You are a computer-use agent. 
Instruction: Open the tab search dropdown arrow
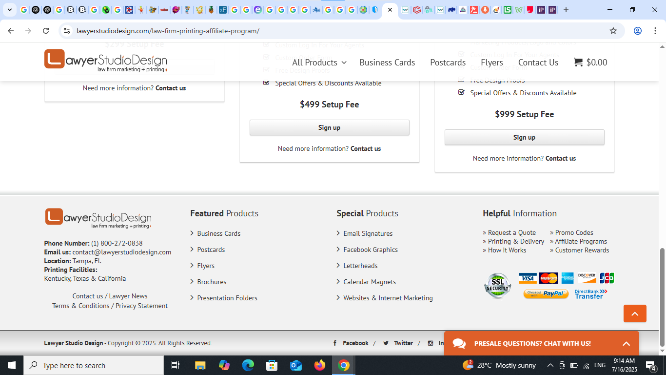9,10
